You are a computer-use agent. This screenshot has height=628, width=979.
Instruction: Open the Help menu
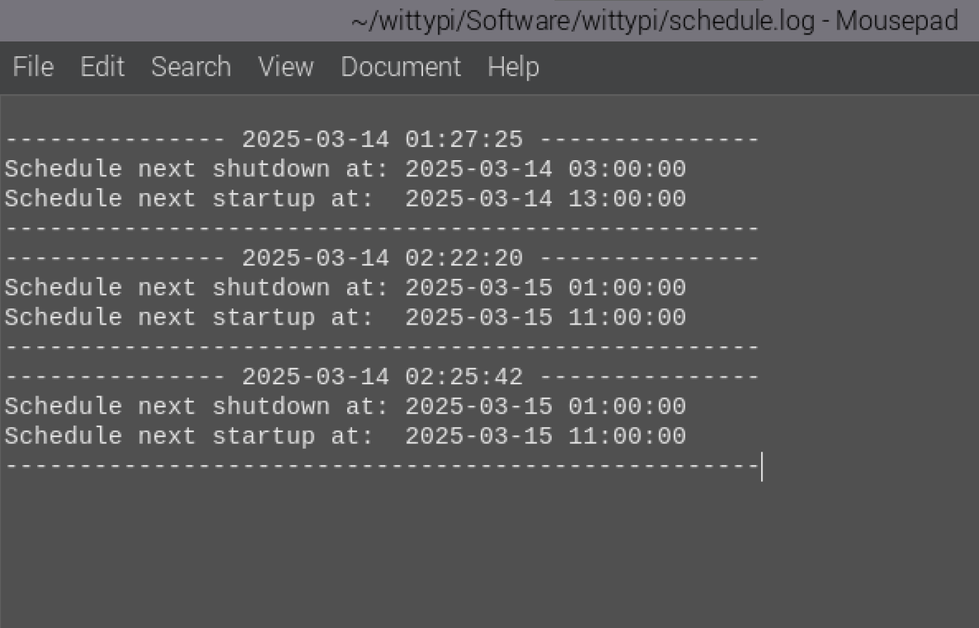click(x=513, y=67)
